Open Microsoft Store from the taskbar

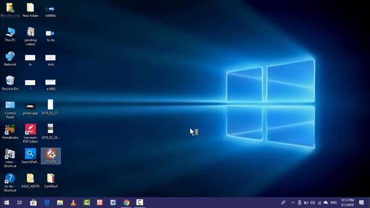pyautogui.click(x=34, y=203)
